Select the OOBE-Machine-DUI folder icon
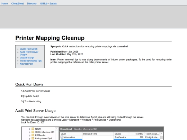 pyautogui.click(x=33, y=132)
